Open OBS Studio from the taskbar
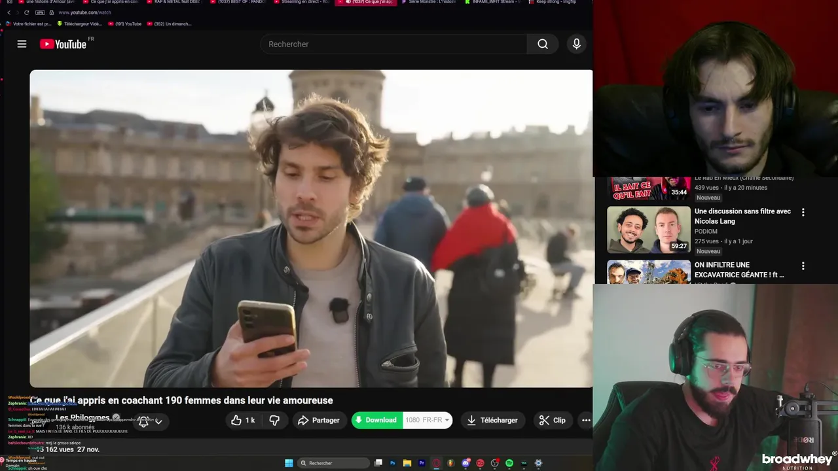 (x=495, y=463)
